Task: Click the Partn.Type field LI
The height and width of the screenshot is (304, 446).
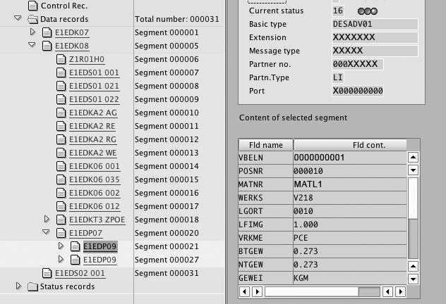Action: tap(338, 77)
